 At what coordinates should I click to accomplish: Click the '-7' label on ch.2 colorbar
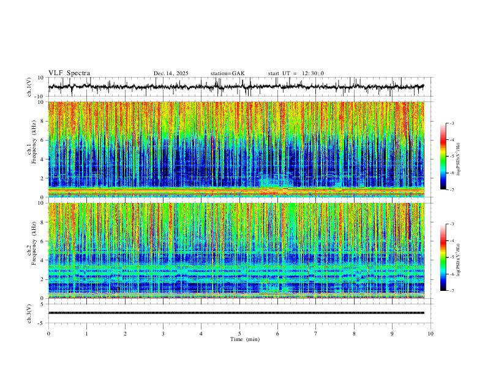[452, 291]
